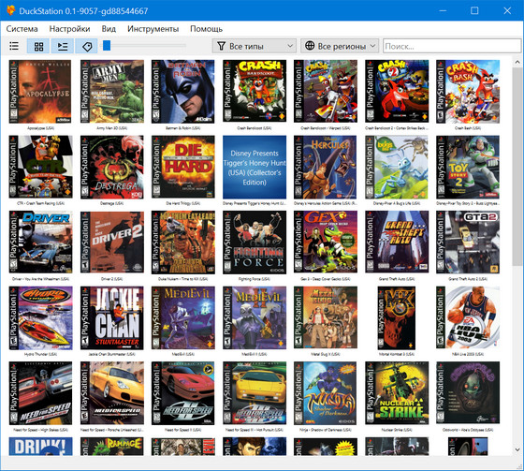Open the 'Помощь' menu
The image size is (524, 471).
pos(206,29)
